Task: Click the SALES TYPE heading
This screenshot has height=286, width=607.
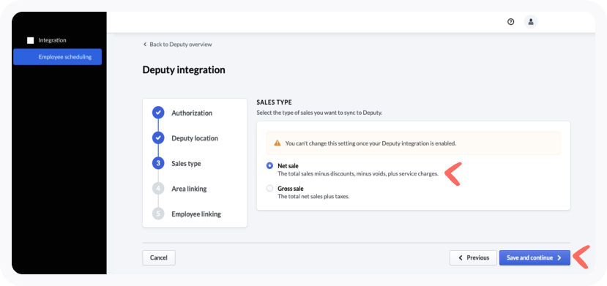Action: tap(274, 102)
